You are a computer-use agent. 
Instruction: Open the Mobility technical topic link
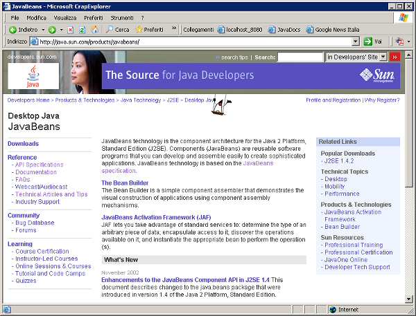click(335, 186)
